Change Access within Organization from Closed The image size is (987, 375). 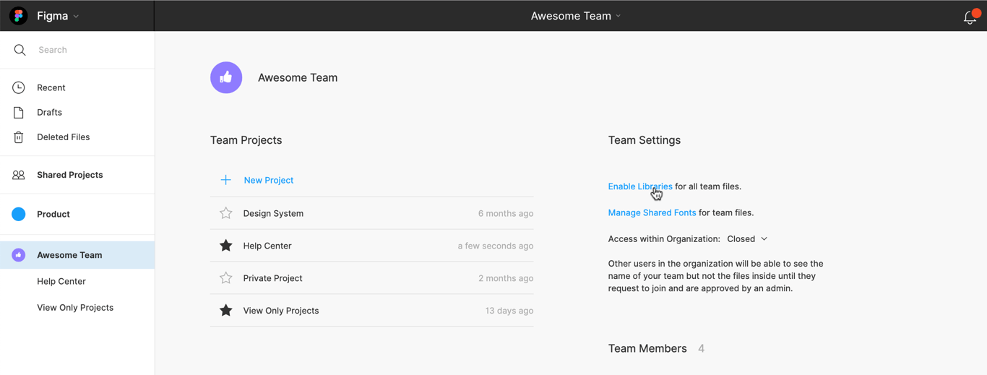(747, 239)
